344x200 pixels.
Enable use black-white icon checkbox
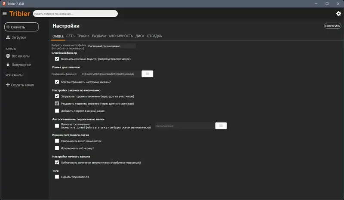(57, 148)
